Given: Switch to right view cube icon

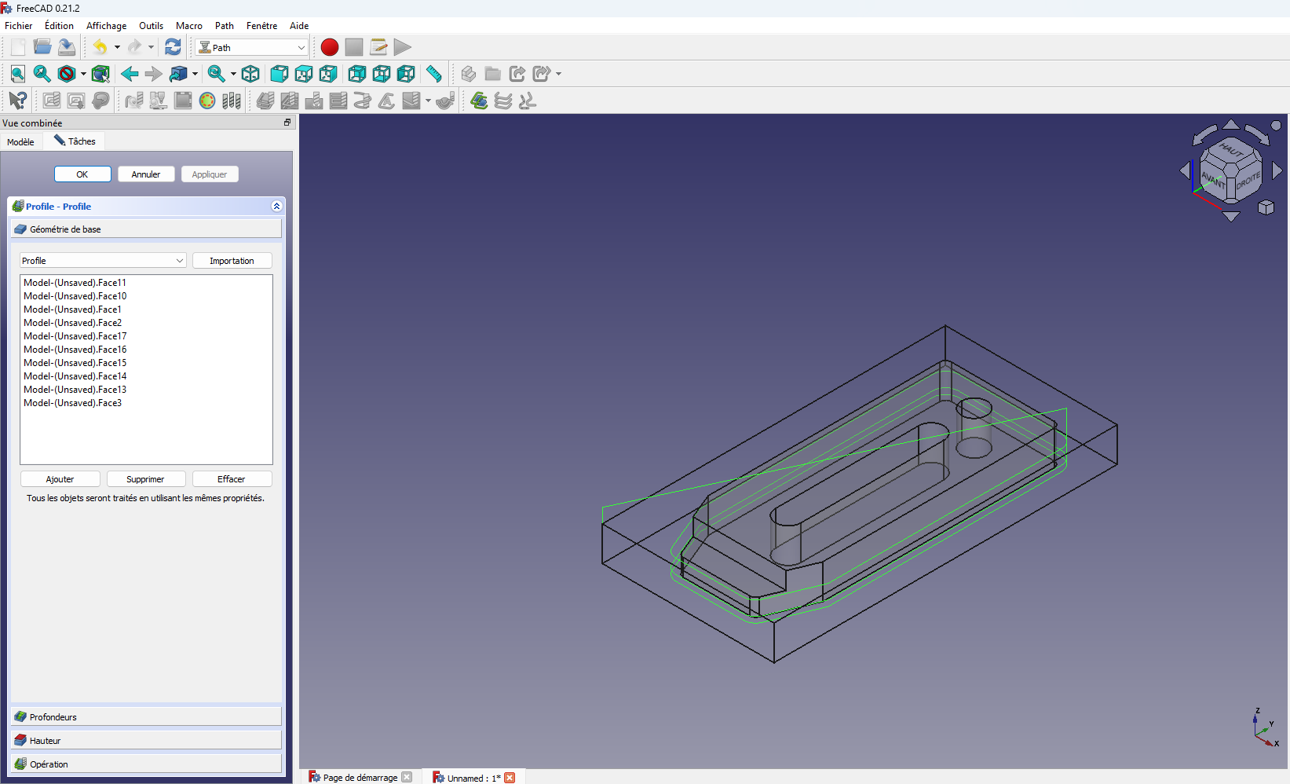Looking at the screenshot, I should [328, 74].
